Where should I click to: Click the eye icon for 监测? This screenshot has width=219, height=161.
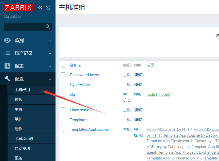click(x=7, y=41)
